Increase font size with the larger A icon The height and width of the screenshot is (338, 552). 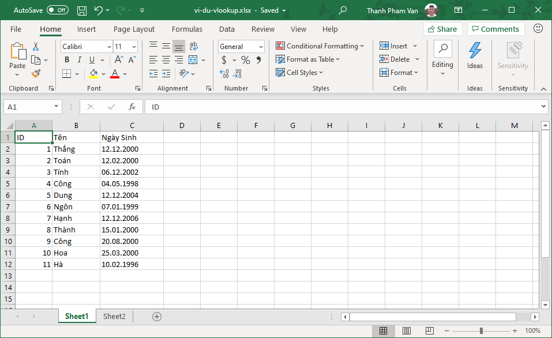[x=119, y=60]
